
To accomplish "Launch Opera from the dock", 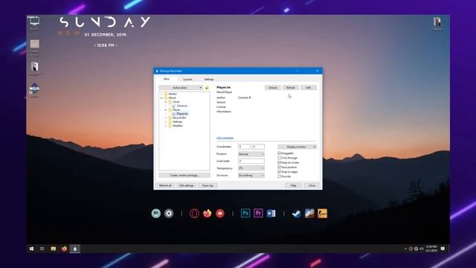I will [194, 214].
